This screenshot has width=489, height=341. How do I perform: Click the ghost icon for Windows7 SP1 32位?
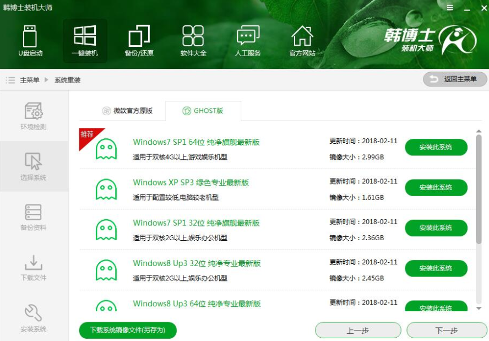pos(106,230)
